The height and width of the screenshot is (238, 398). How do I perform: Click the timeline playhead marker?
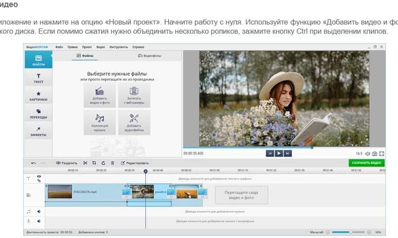pyautogui.click(x=145, y=171)
